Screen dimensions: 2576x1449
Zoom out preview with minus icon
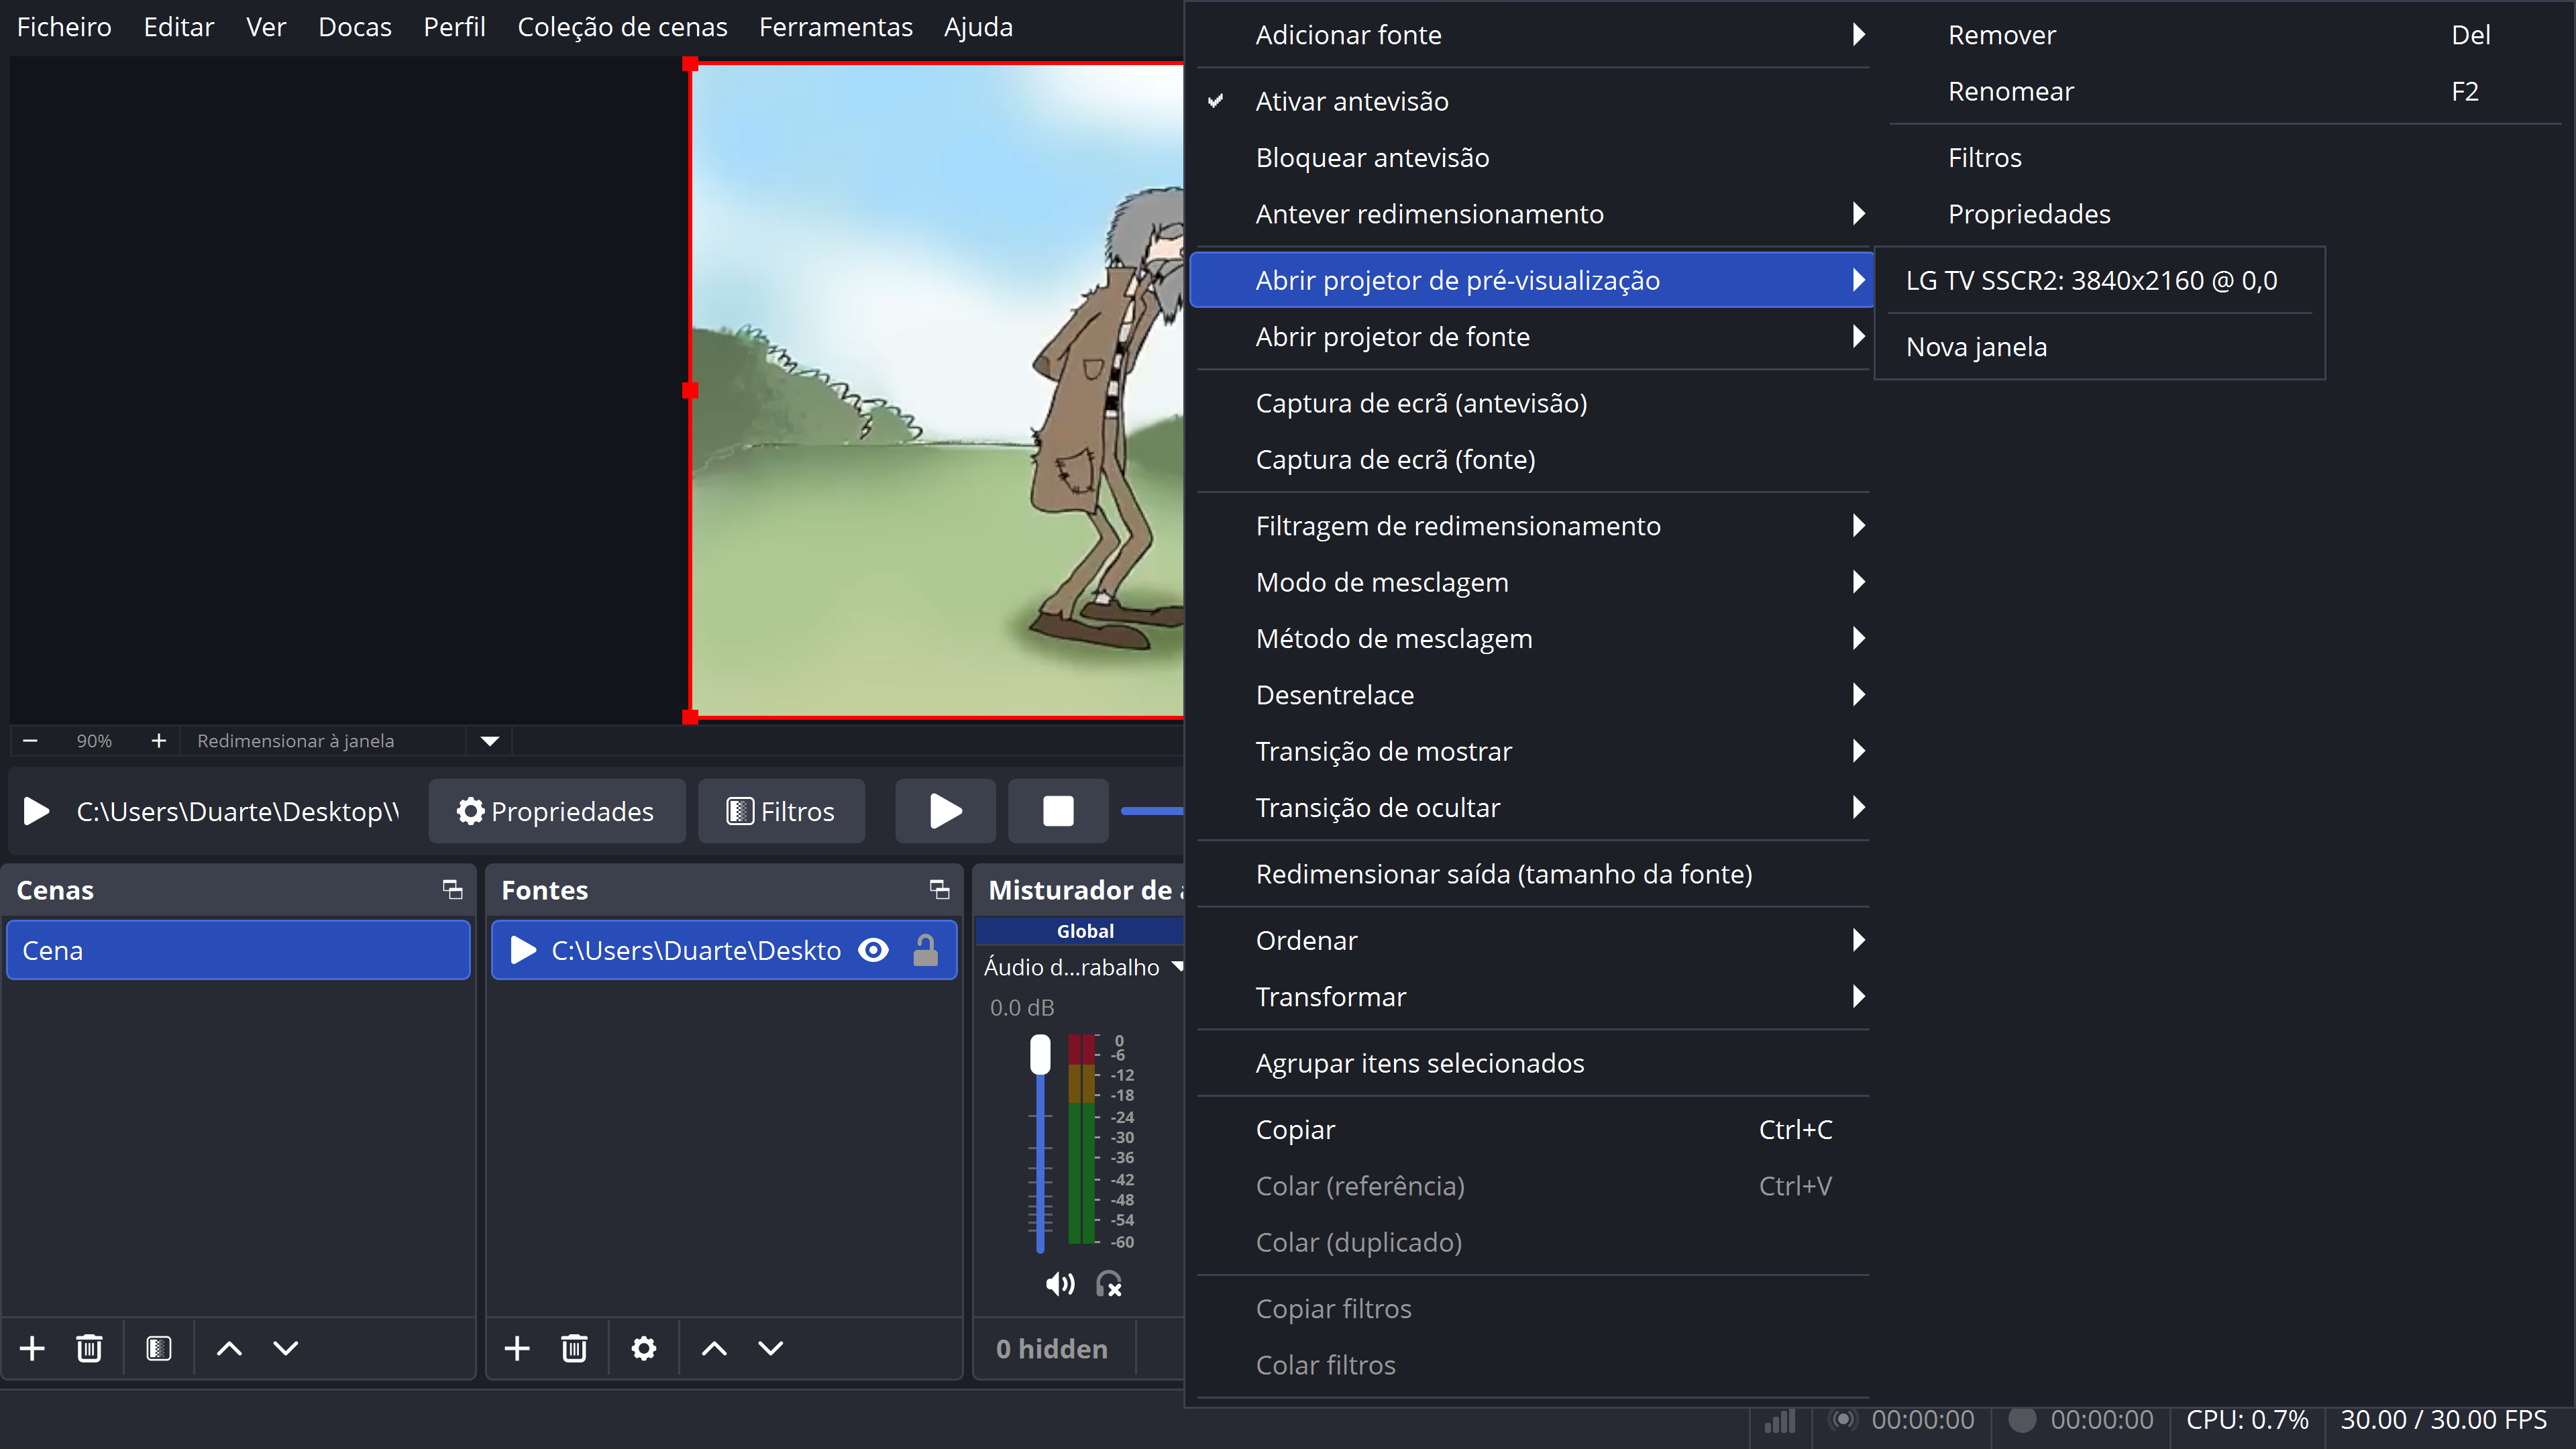pos(30,741)
